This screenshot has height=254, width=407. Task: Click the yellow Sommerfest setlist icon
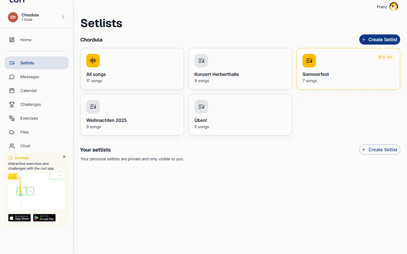point(309,61)
